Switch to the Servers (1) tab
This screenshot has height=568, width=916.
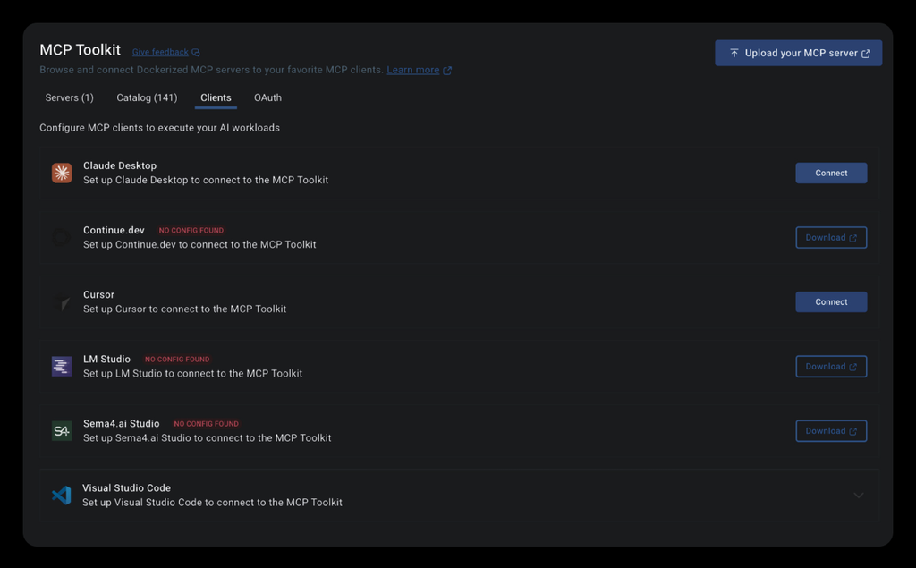(x=70, y=97)
